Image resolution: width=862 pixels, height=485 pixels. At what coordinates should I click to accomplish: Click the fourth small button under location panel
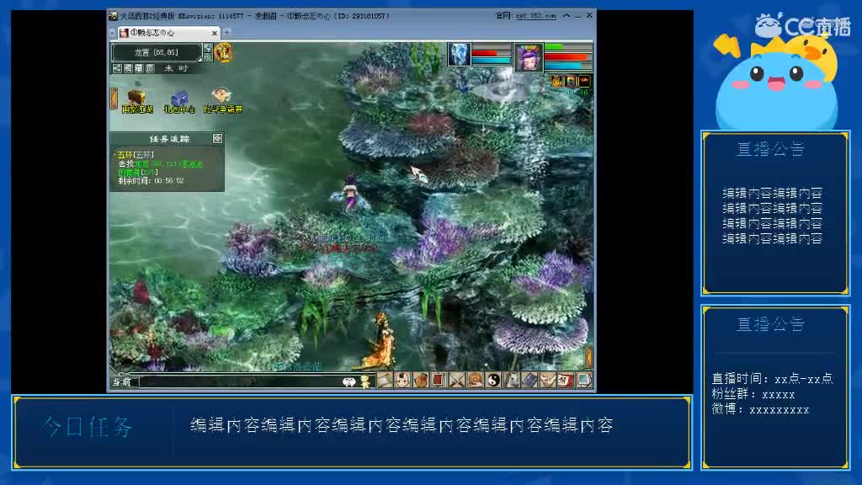coord(150,68)
